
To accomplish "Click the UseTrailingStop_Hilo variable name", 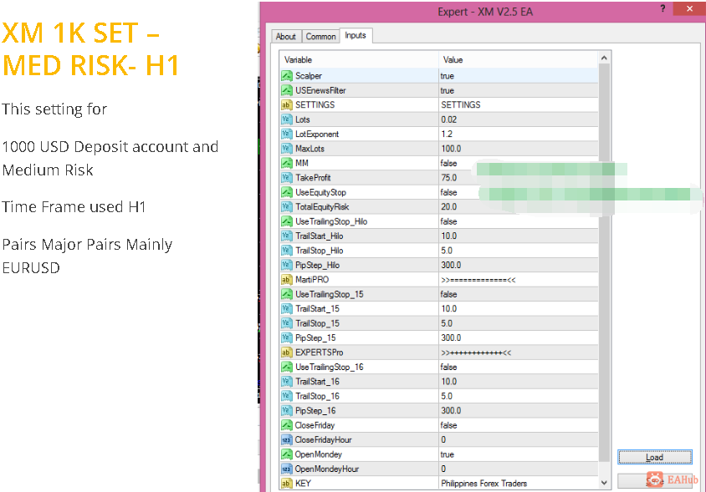I will pyautogui.click(x=331, y=221).
